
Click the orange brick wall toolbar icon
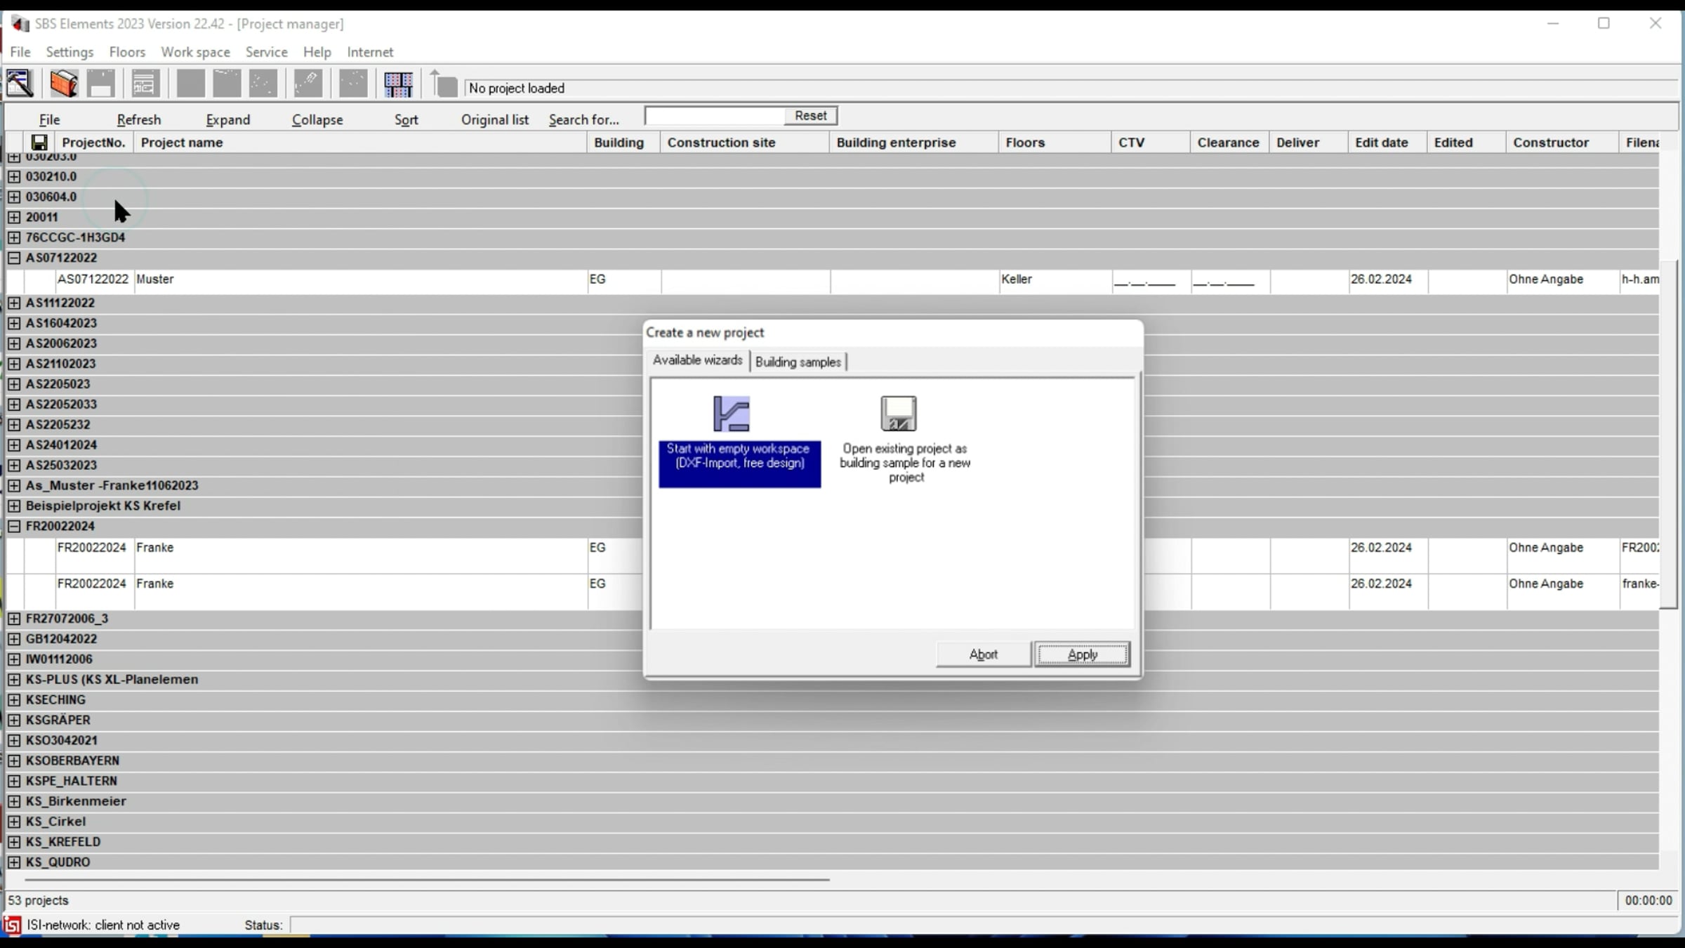pyautogui.click(x=64, y=84)
